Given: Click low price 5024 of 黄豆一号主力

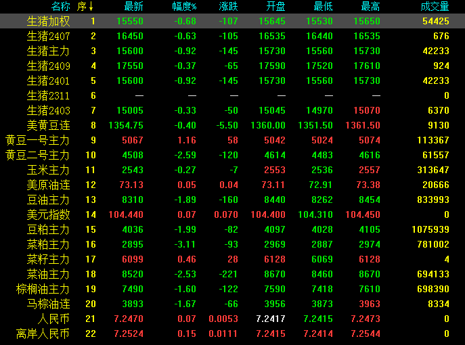Looking at the screenshot, I should pos(322,140).
